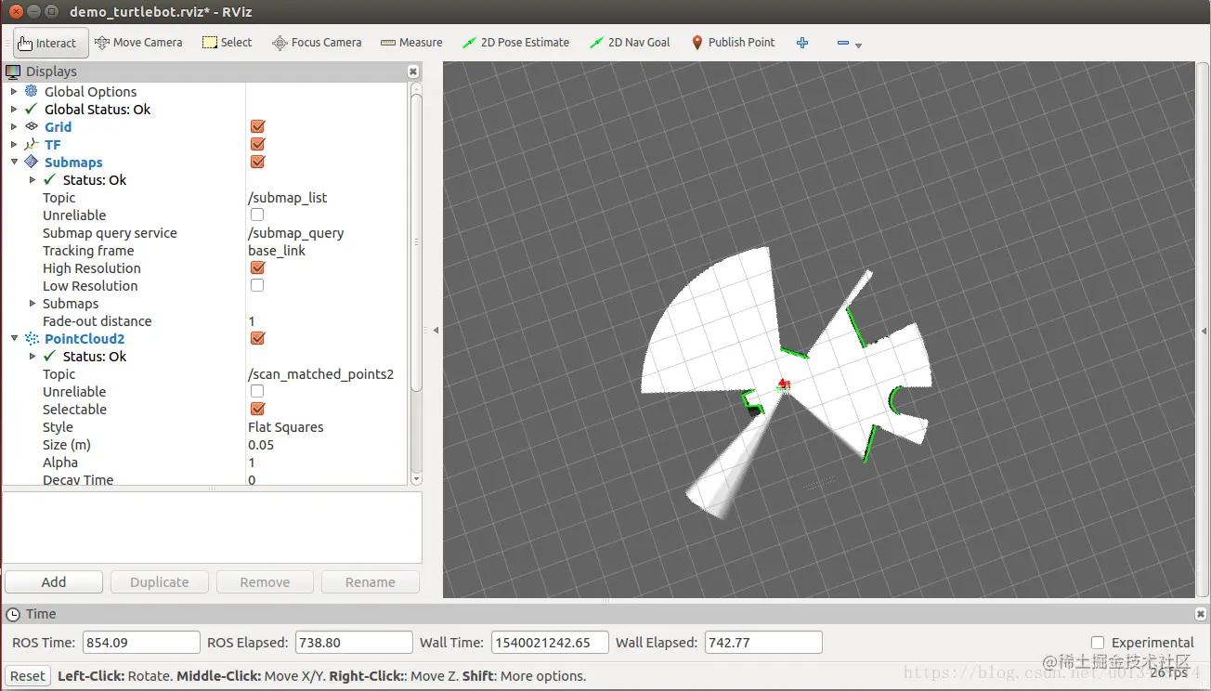Uncheck the High Resolution option
The width and height of the screenshot is (1211, 691).
tap(258, 267)
